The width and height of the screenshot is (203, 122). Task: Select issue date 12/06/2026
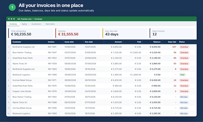70,47
